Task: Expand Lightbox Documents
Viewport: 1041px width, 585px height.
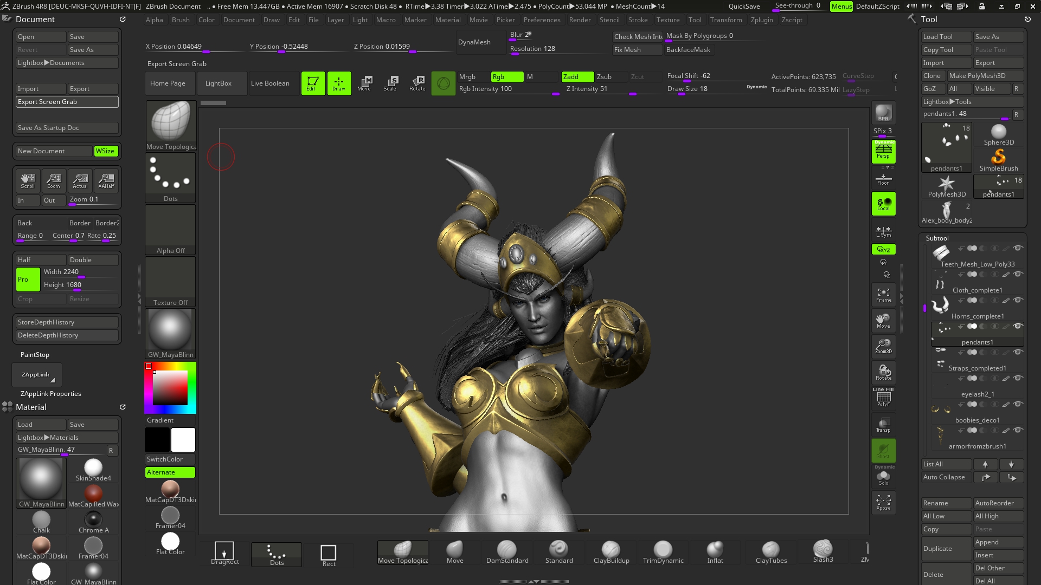Action: tap(67, 63)
